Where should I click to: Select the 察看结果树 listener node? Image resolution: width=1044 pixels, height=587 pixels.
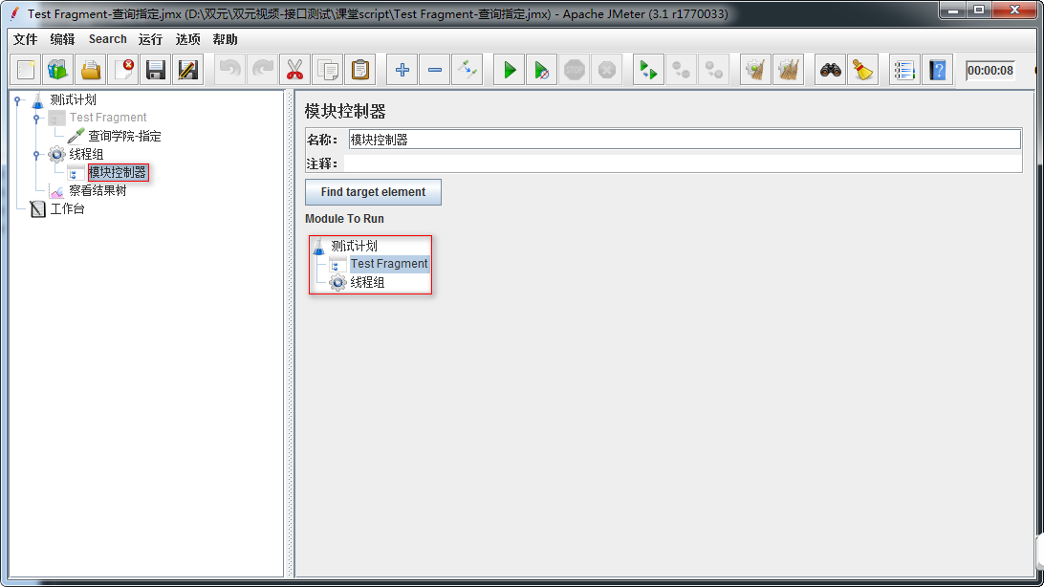pos(98,190)
